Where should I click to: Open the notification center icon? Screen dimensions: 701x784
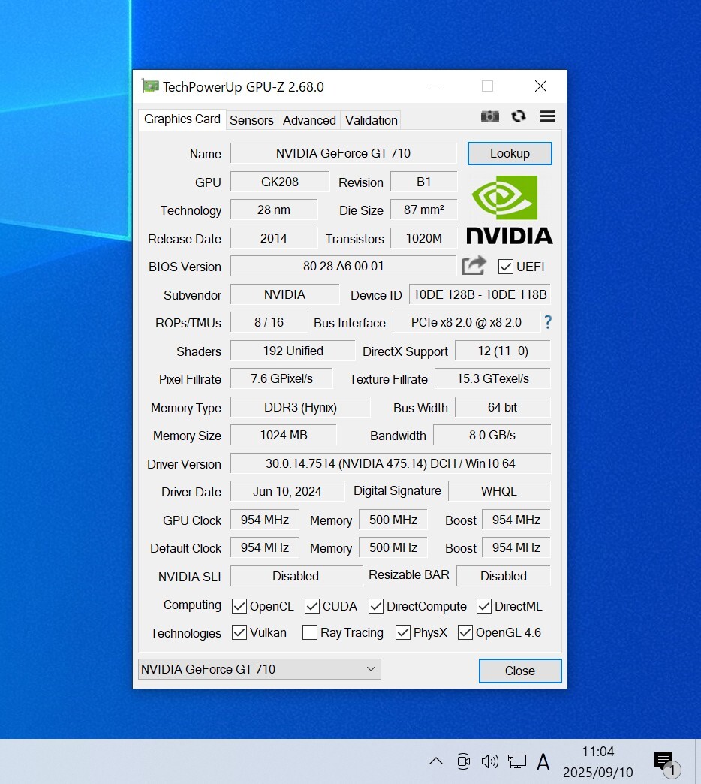[666, 764]
